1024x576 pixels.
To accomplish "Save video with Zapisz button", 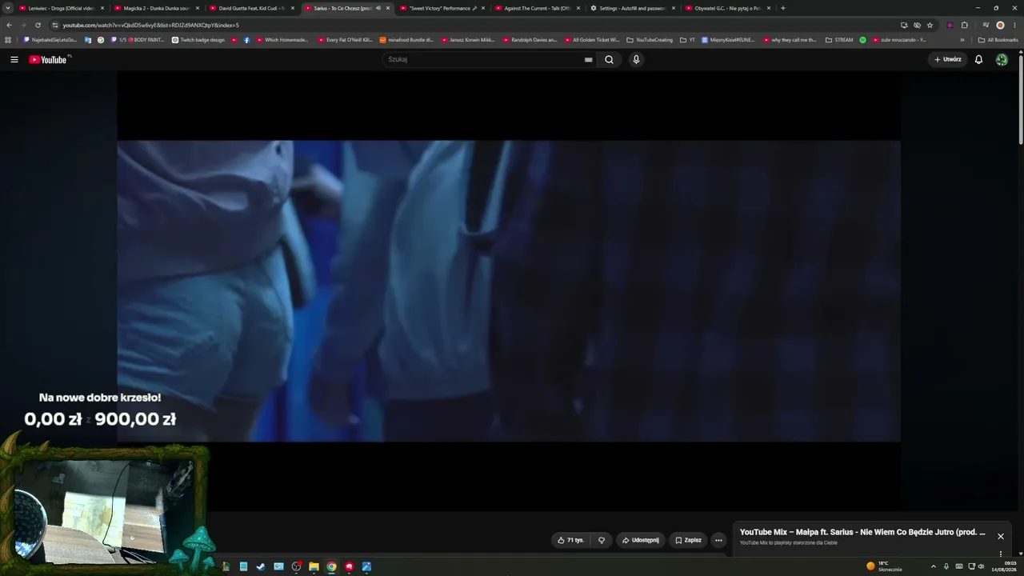I will coord(688,540).
